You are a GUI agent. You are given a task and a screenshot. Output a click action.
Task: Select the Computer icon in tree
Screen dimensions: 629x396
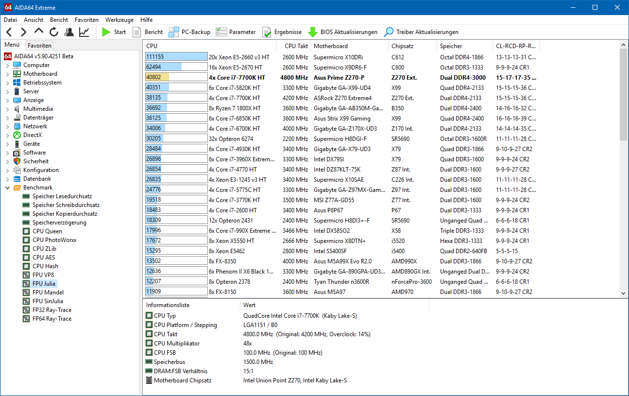(17, 65)
